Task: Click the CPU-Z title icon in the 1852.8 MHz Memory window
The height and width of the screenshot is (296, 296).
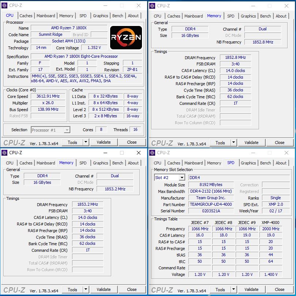Action: [152, 5]
